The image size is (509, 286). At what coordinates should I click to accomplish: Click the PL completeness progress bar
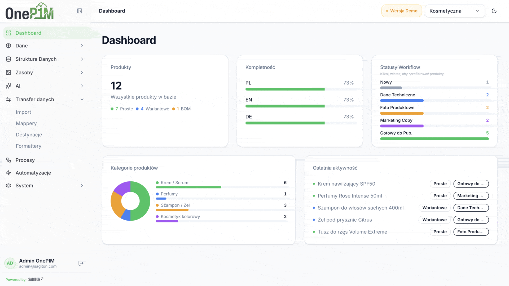(300, 89)
